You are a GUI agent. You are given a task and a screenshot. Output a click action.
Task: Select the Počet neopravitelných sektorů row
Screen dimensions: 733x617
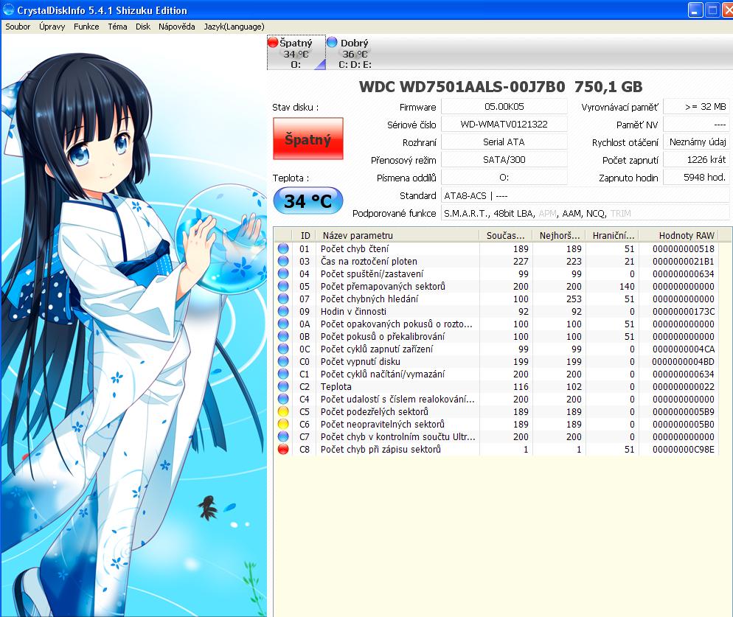496,424
